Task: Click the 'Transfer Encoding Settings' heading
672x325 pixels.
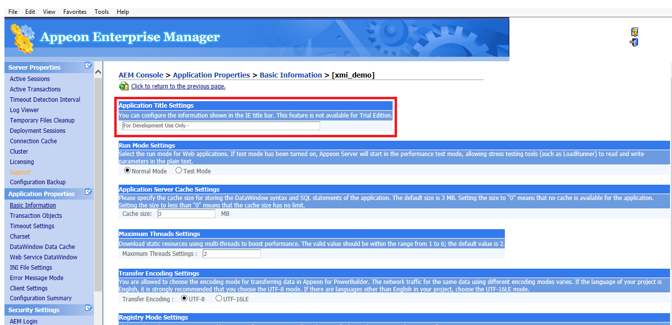Action: tap(159, 274)
